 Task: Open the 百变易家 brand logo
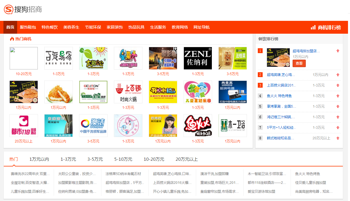(59, 58)
